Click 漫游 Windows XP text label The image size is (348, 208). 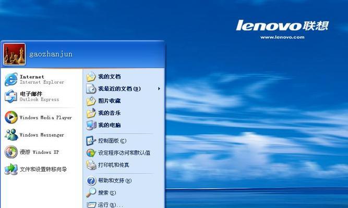pyautogui.click(x=39, y=152)
